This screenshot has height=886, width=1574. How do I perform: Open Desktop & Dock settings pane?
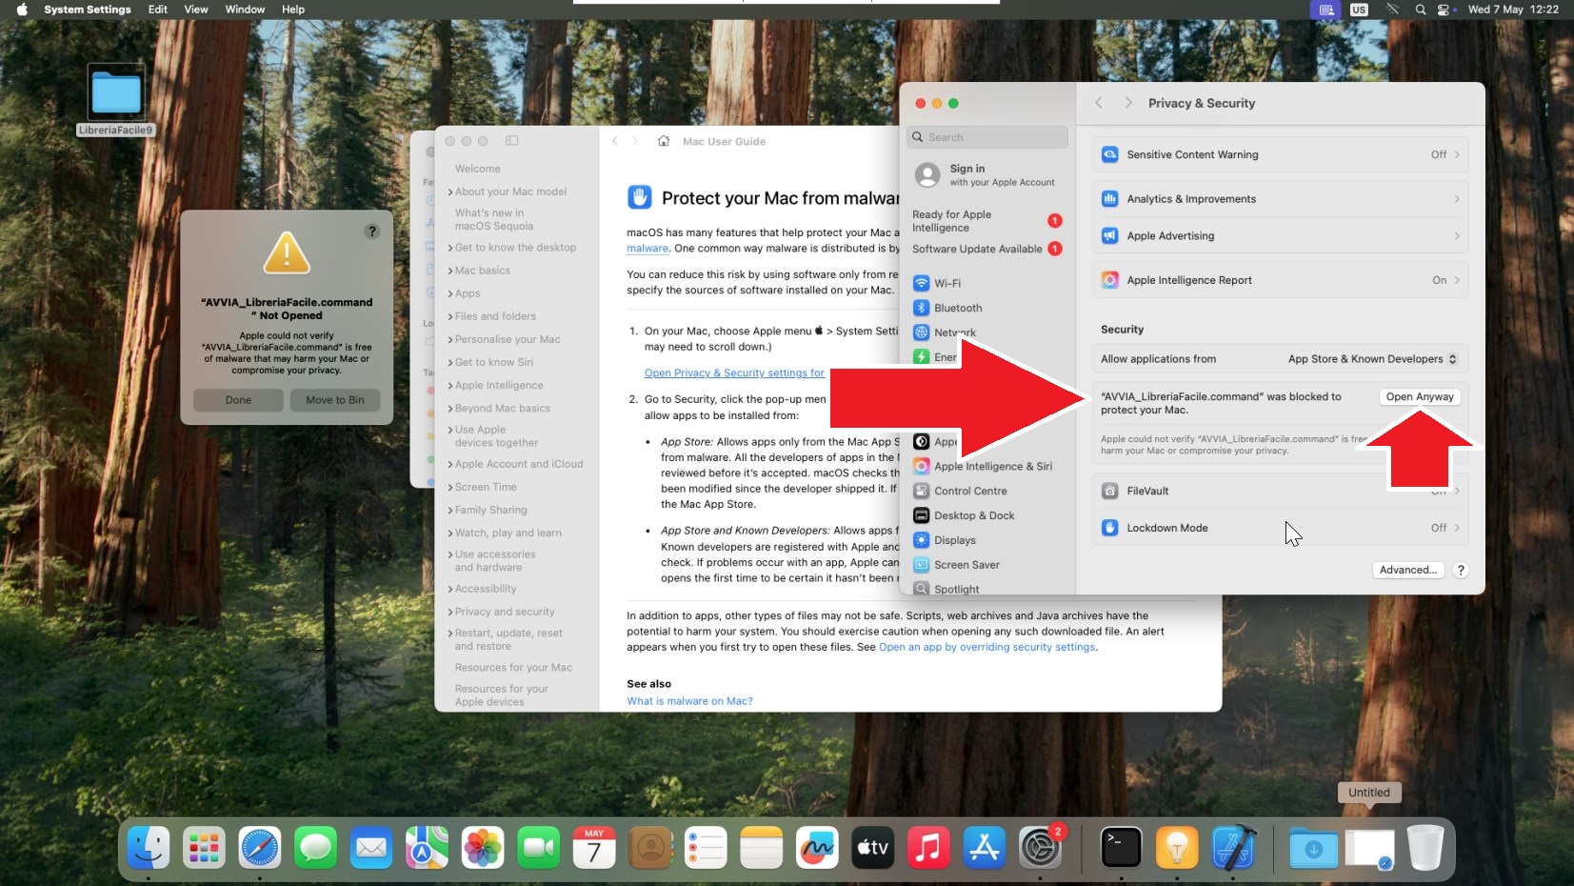973,515
